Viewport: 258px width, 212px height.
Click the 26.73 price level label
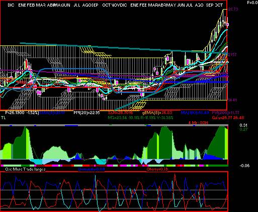pyautogui.click(x=233, y=10)
